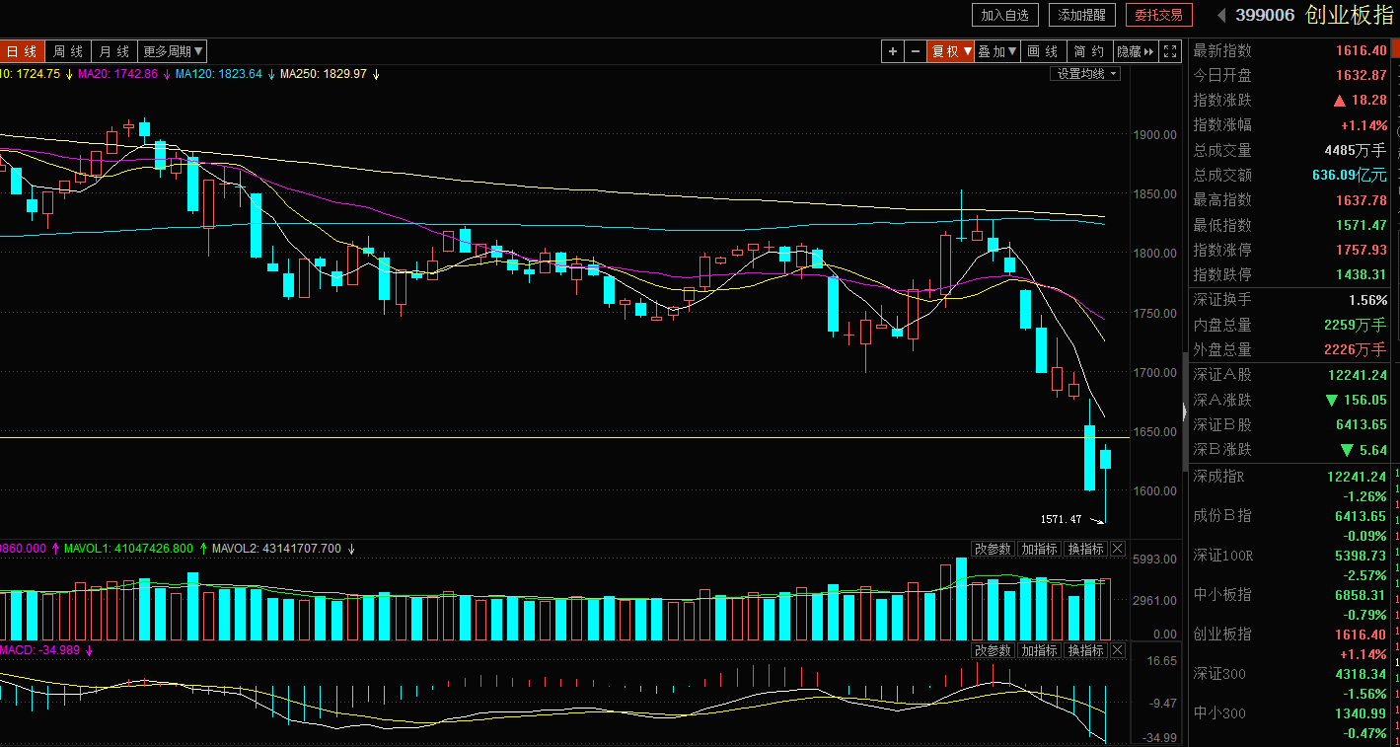Open the 深证300 index entry
Image resolution: width=1400 pixels, height=747 pixels.
(x=1290, y=683)
